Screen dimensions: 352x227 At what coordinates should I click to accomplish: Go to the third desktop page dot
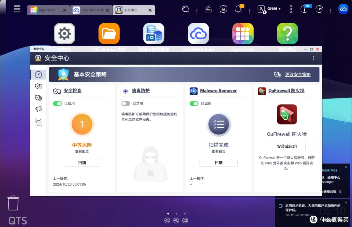[184, 214]
